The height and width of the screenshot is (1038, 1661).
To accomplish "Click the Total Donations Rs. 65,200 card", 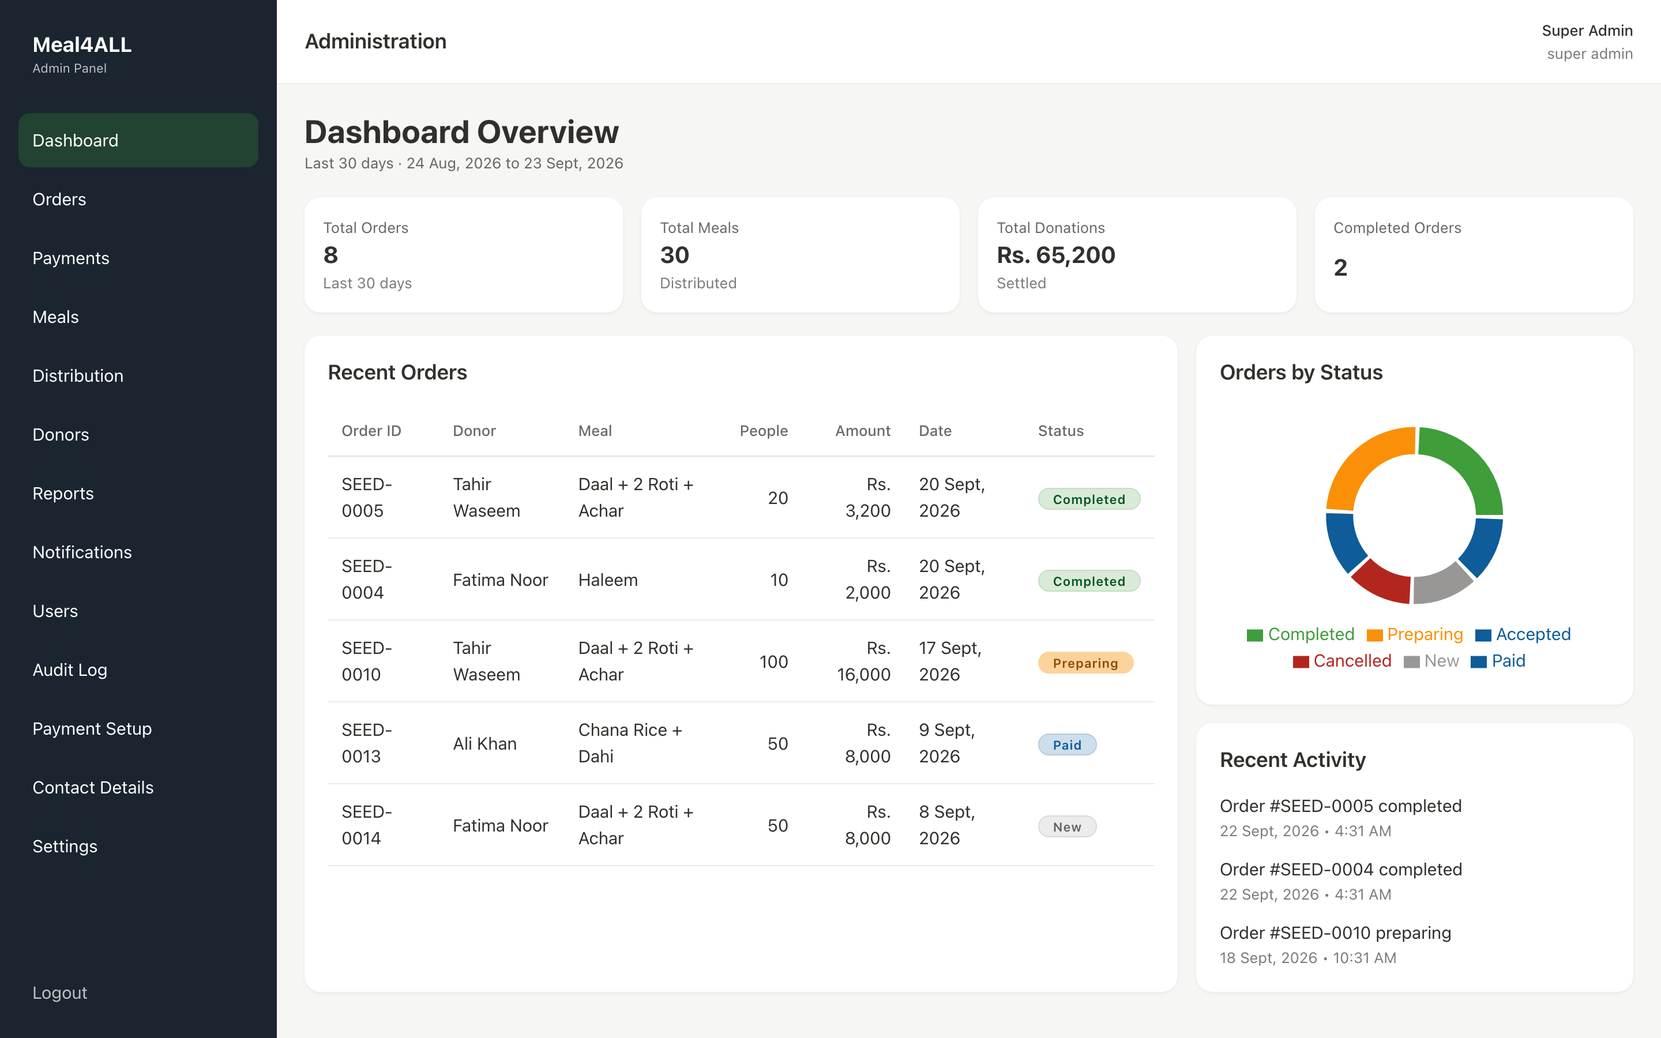I will click(1137, 255).
